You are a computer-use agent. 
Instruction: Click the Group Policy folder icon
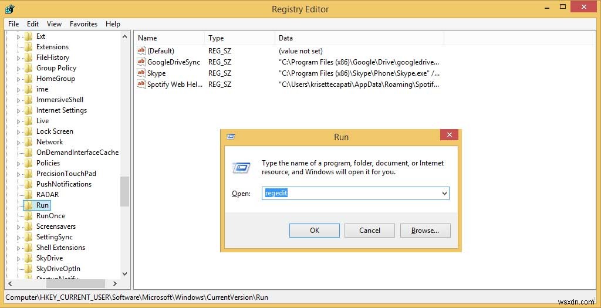click(x=28, y=68)
